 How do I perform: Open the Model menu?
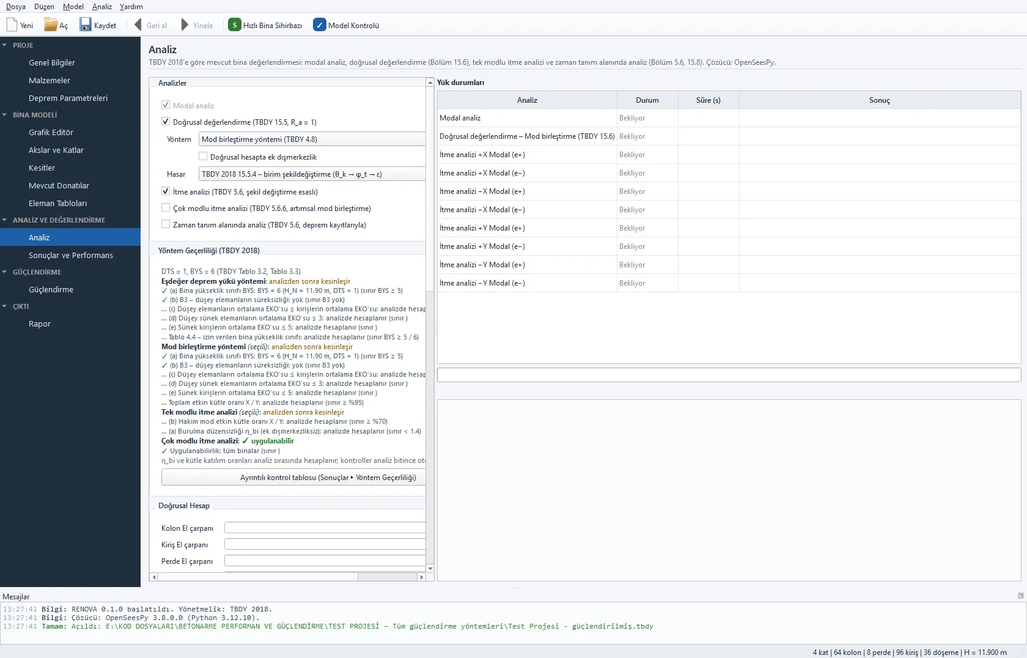coord(73,7)
